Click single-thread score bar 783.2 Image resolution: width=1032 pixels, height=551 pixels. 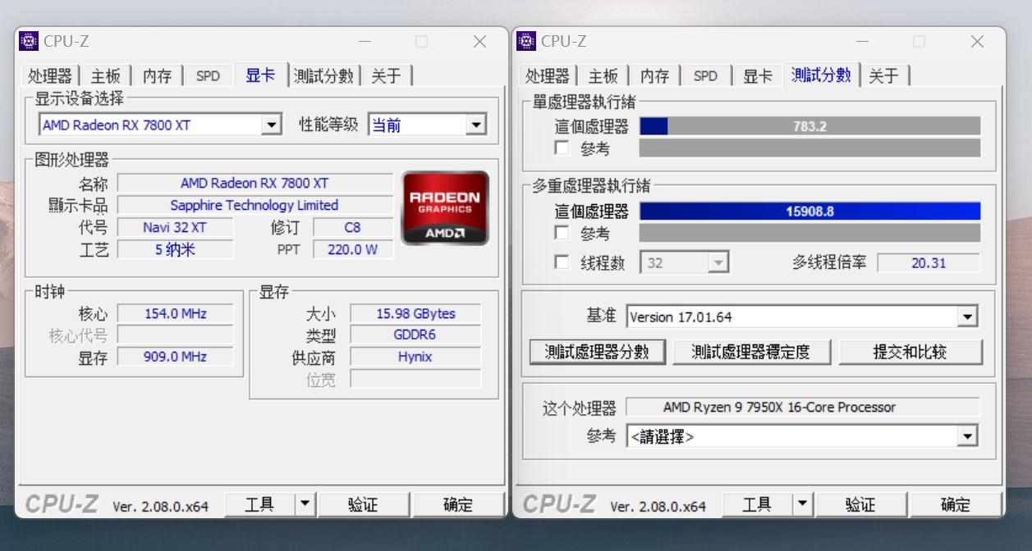(x=810, y=126)
